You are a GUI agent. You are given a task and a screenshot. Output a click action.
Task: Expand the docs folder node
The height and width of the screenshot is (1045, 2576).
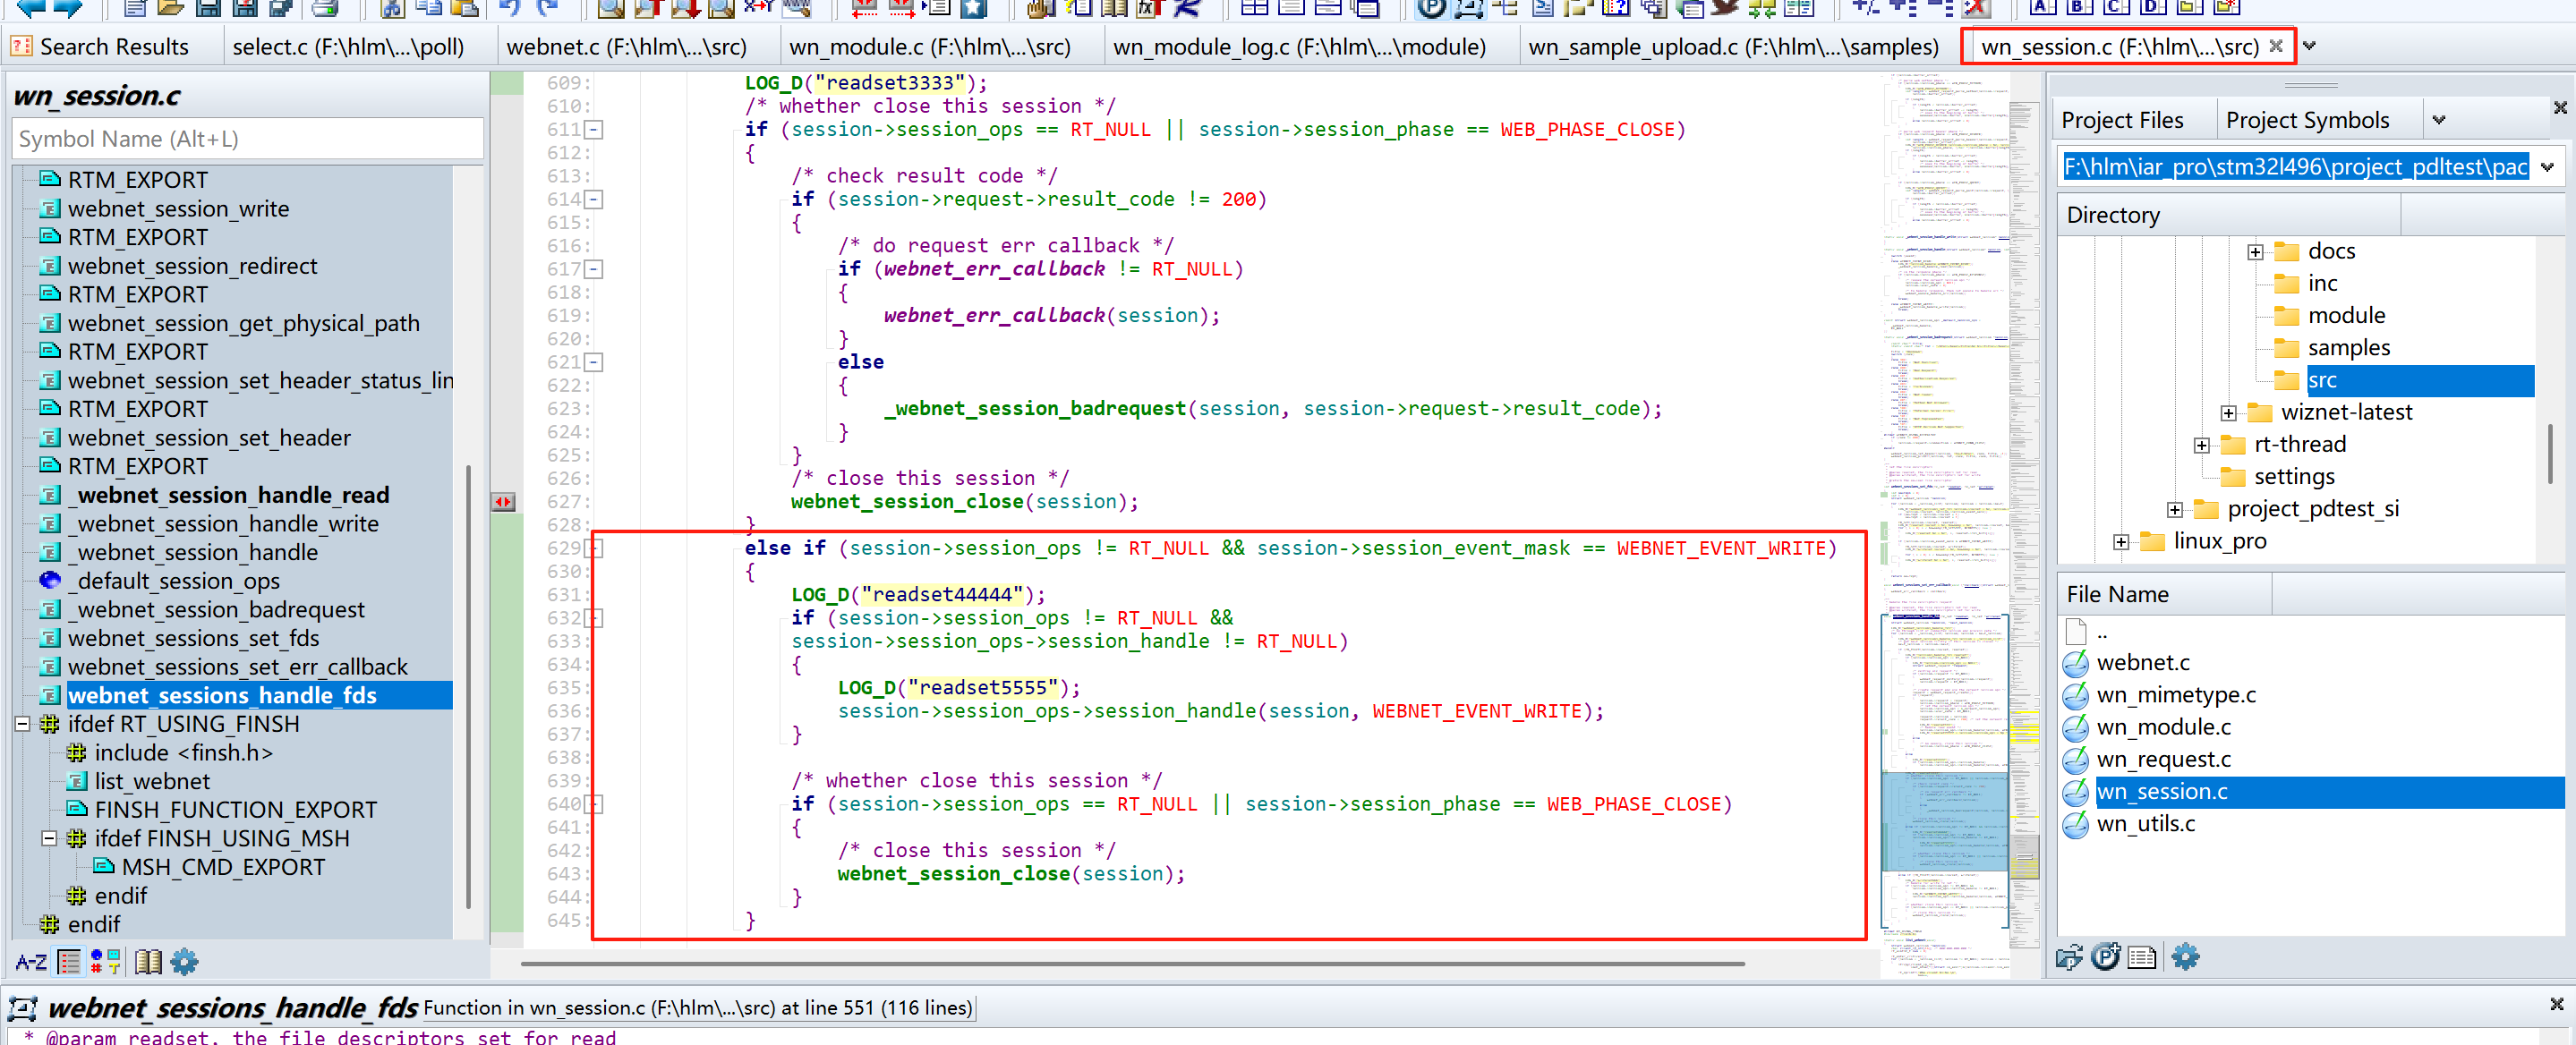click(x=2255, y=252)
